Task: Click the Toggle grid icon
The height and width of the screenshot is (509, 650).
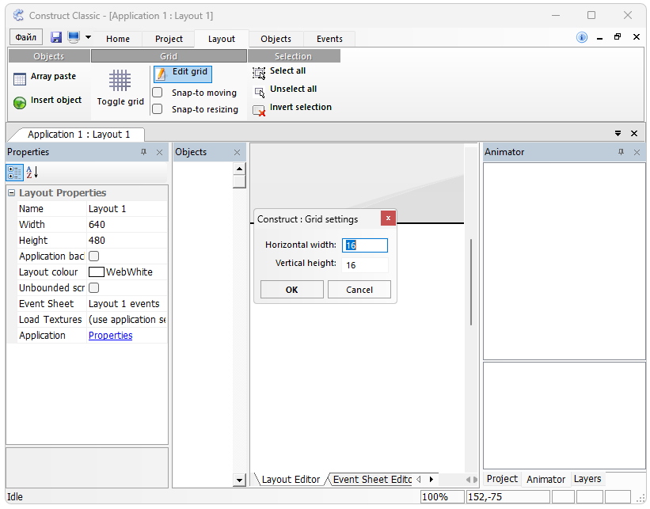Action: (120, 81)
